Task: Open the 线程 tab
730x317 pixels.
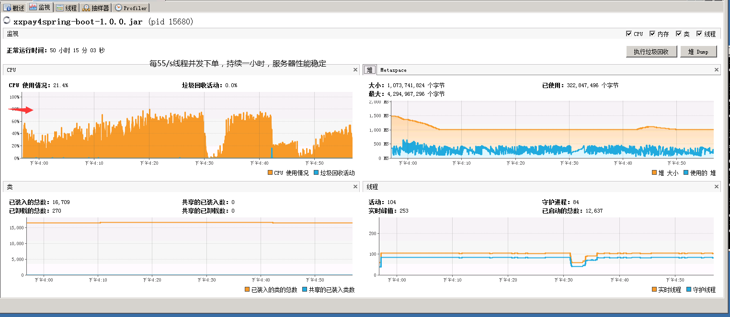Action: point(66,8)
